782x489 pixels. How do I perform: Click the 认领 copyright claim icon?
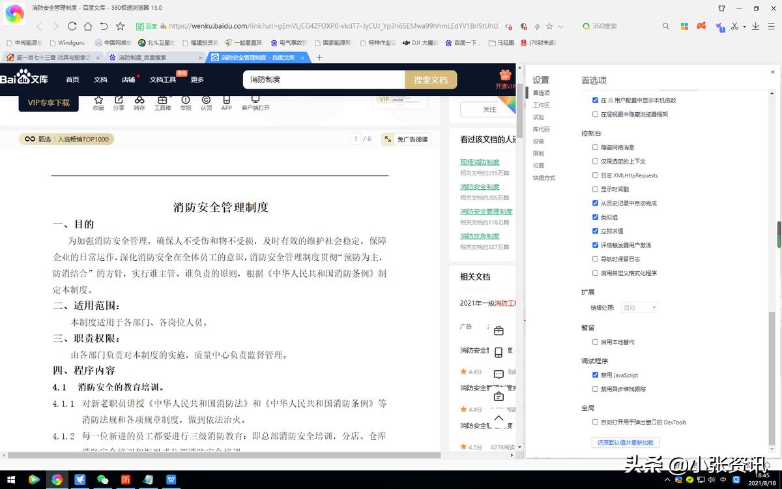[x=206, y=100]
